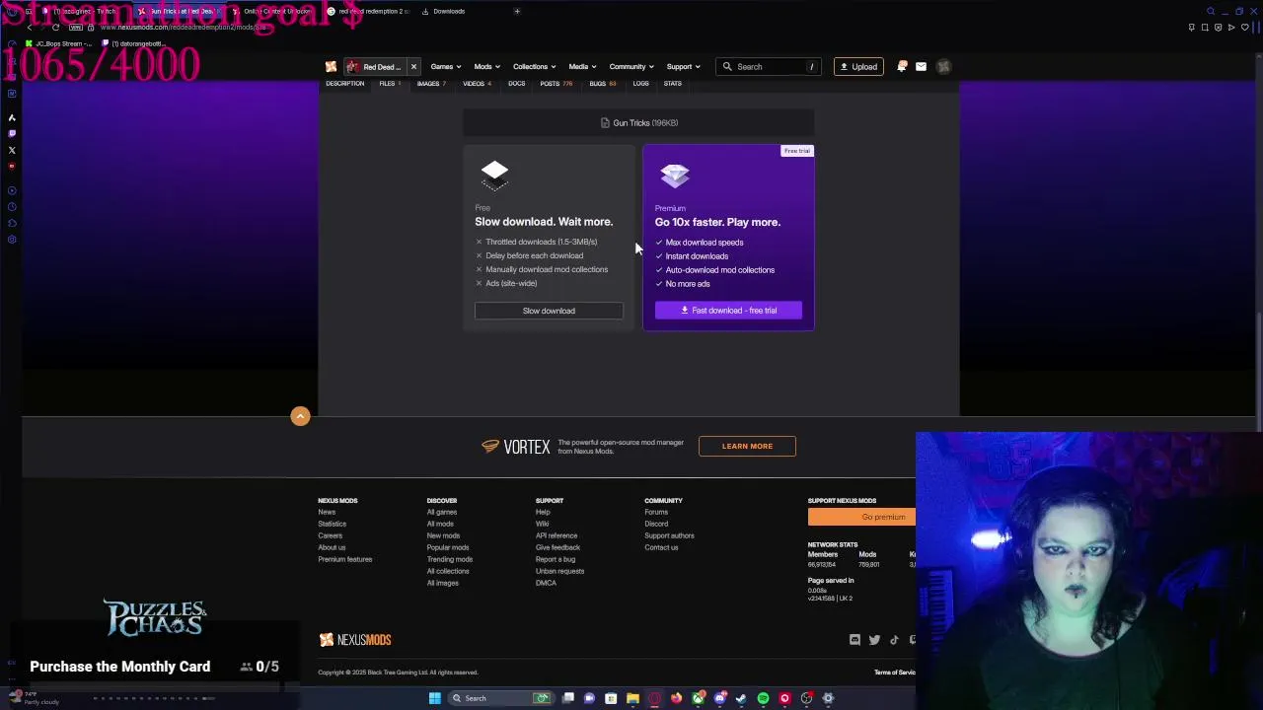This screenshot has height=710, width=1263.
Task: Switch to the Downloads browser tab
Action: coord(443,11)
